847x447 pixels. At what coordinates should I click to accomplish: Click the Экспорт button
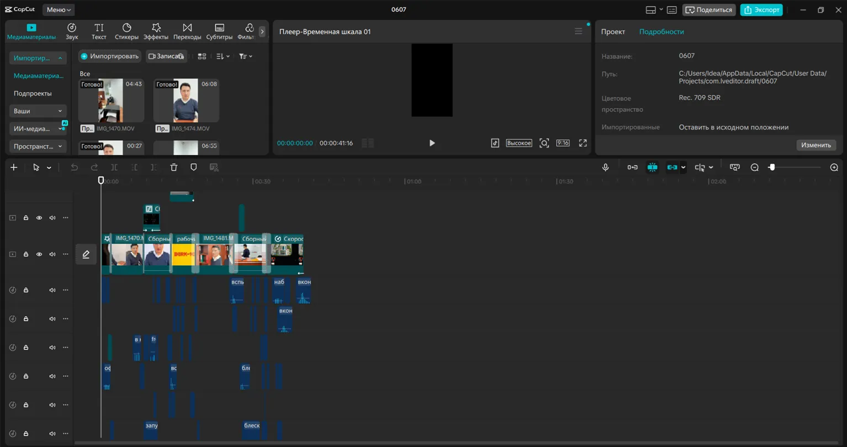tap(761, 10)
